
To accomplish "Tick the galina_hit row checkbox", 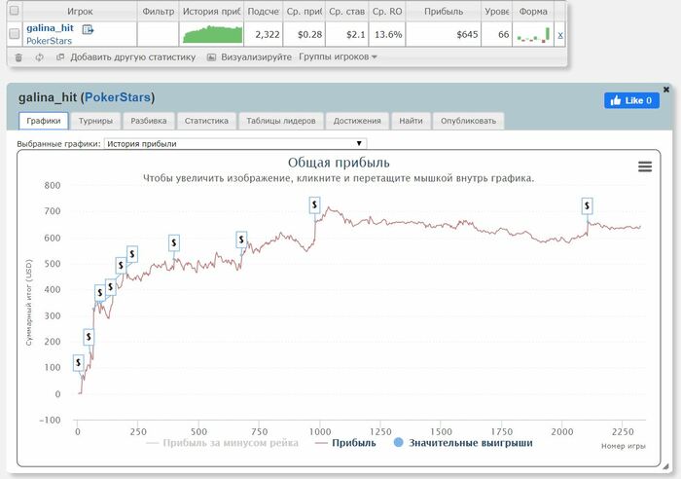I will click(14, 33).
